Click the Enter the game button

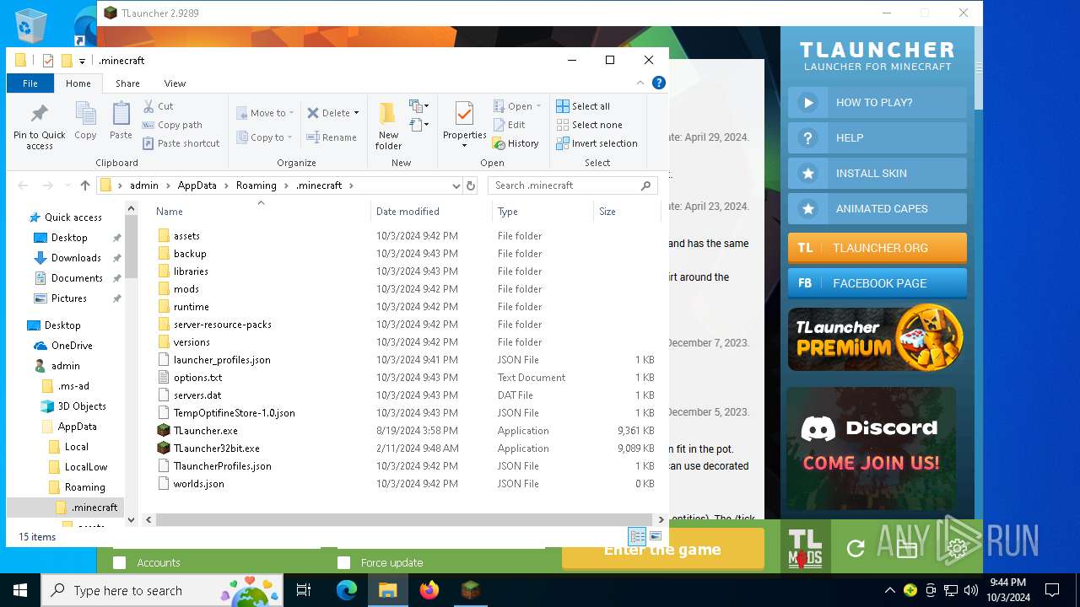(x=663, y=550)
